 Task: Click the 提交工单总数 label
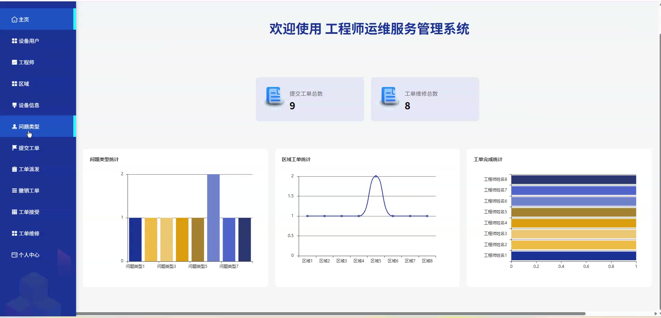click(306, 94)
